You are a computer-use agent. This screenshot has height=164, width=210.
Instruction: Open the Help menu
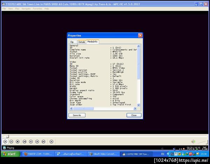47,9
